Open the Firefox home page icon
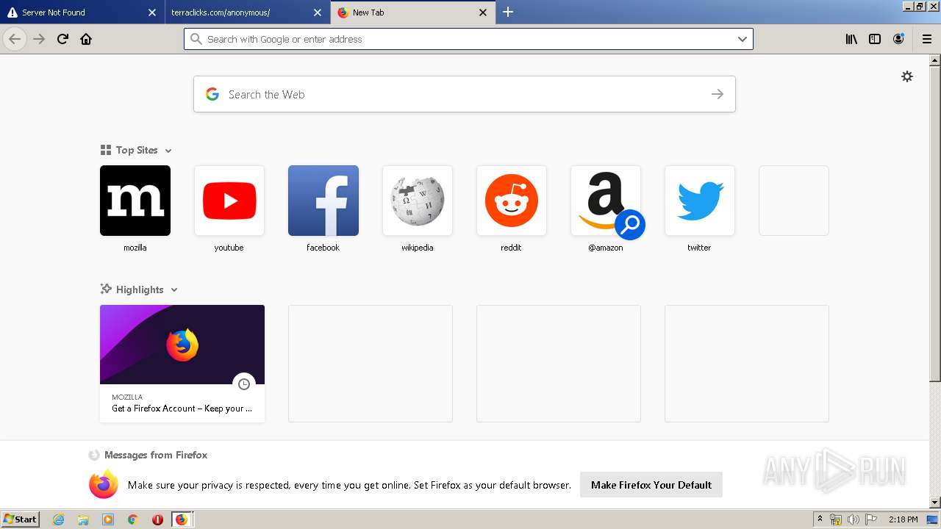The height and width of the screenshot is (529, 941). click(86, 39)
